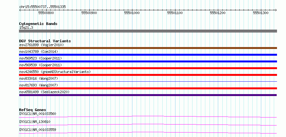Click ruler position 55501000
286x137 pixels.
click(x=132, y=13)
